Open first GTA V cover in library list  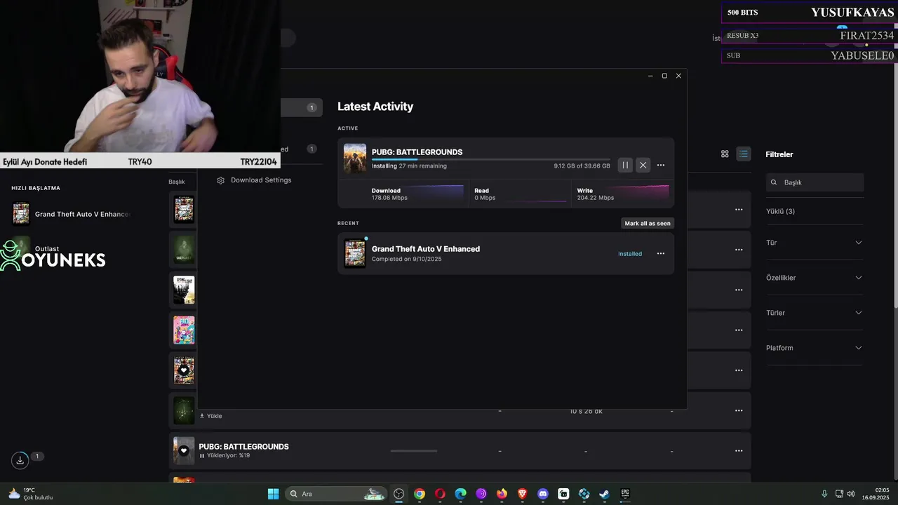184,209
